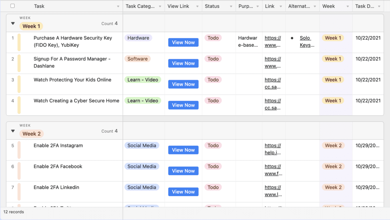Toggle the select-all checkbox in header

pos(13,6)
